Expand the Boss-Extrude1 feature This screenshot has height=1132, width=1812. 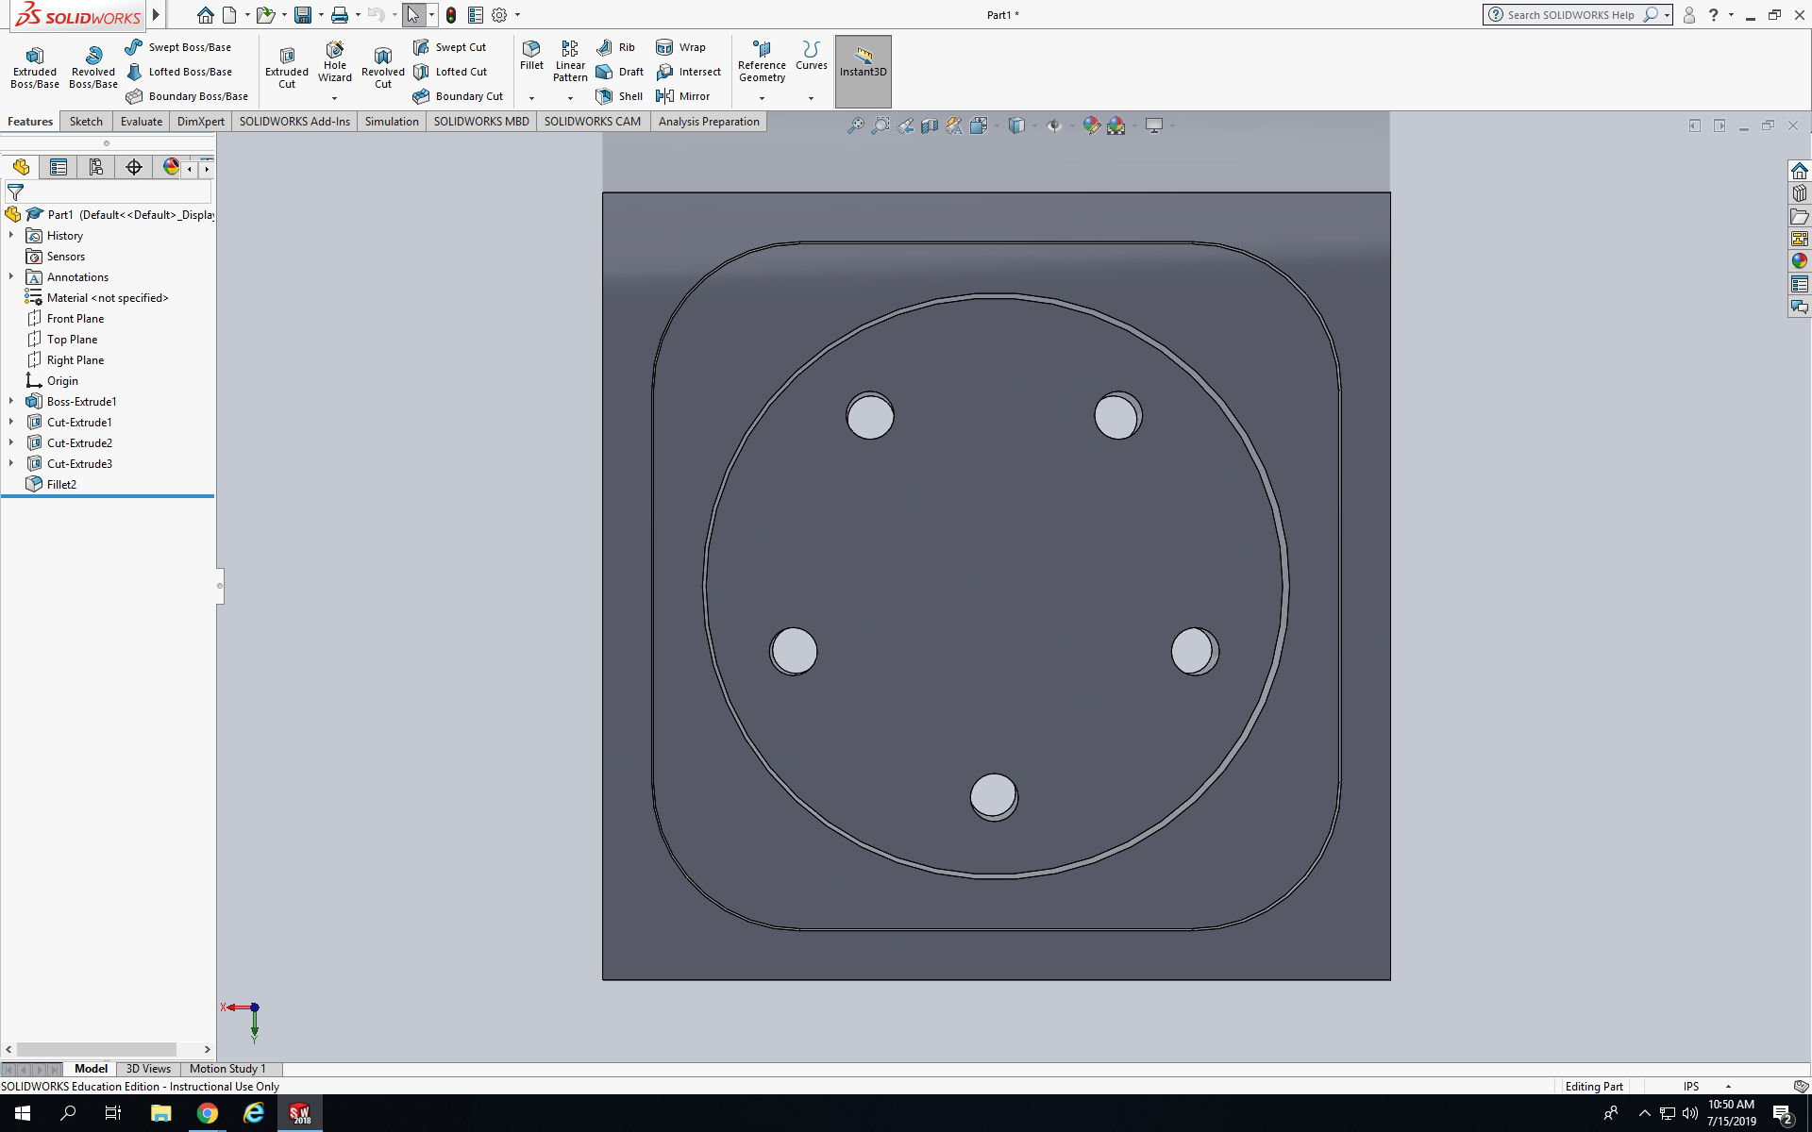point(11,401)
